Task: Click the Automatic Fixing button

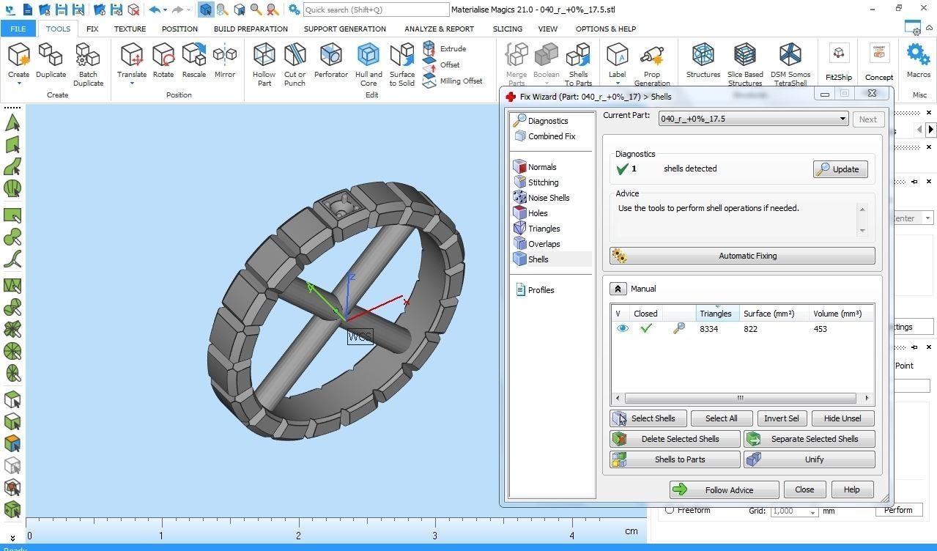Action: pyautogui.click(x=742, y=256)
